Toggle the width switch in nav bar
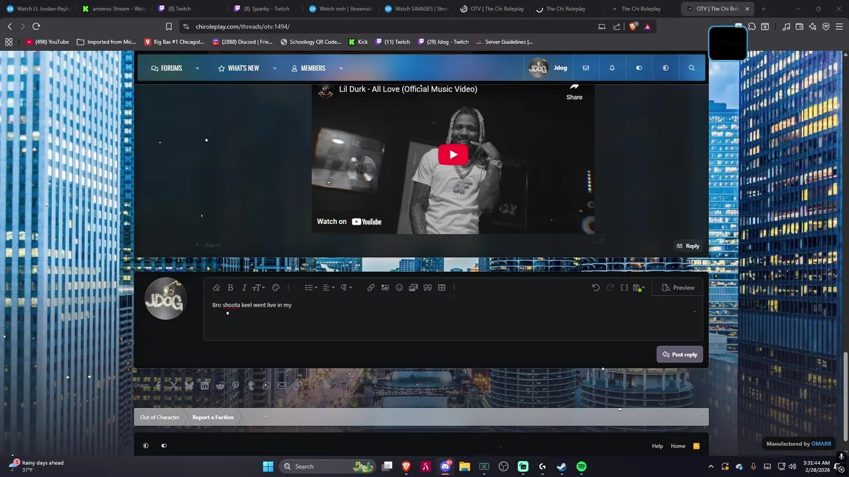Image resolution: width=849 pixels, height=477 pixels. pos(639,68)
